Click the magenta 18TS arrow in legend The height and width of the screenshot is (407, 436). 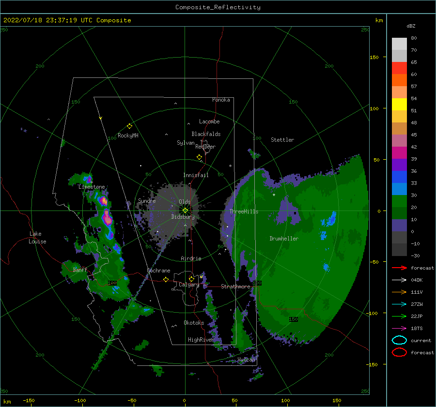tap(399, 329)
